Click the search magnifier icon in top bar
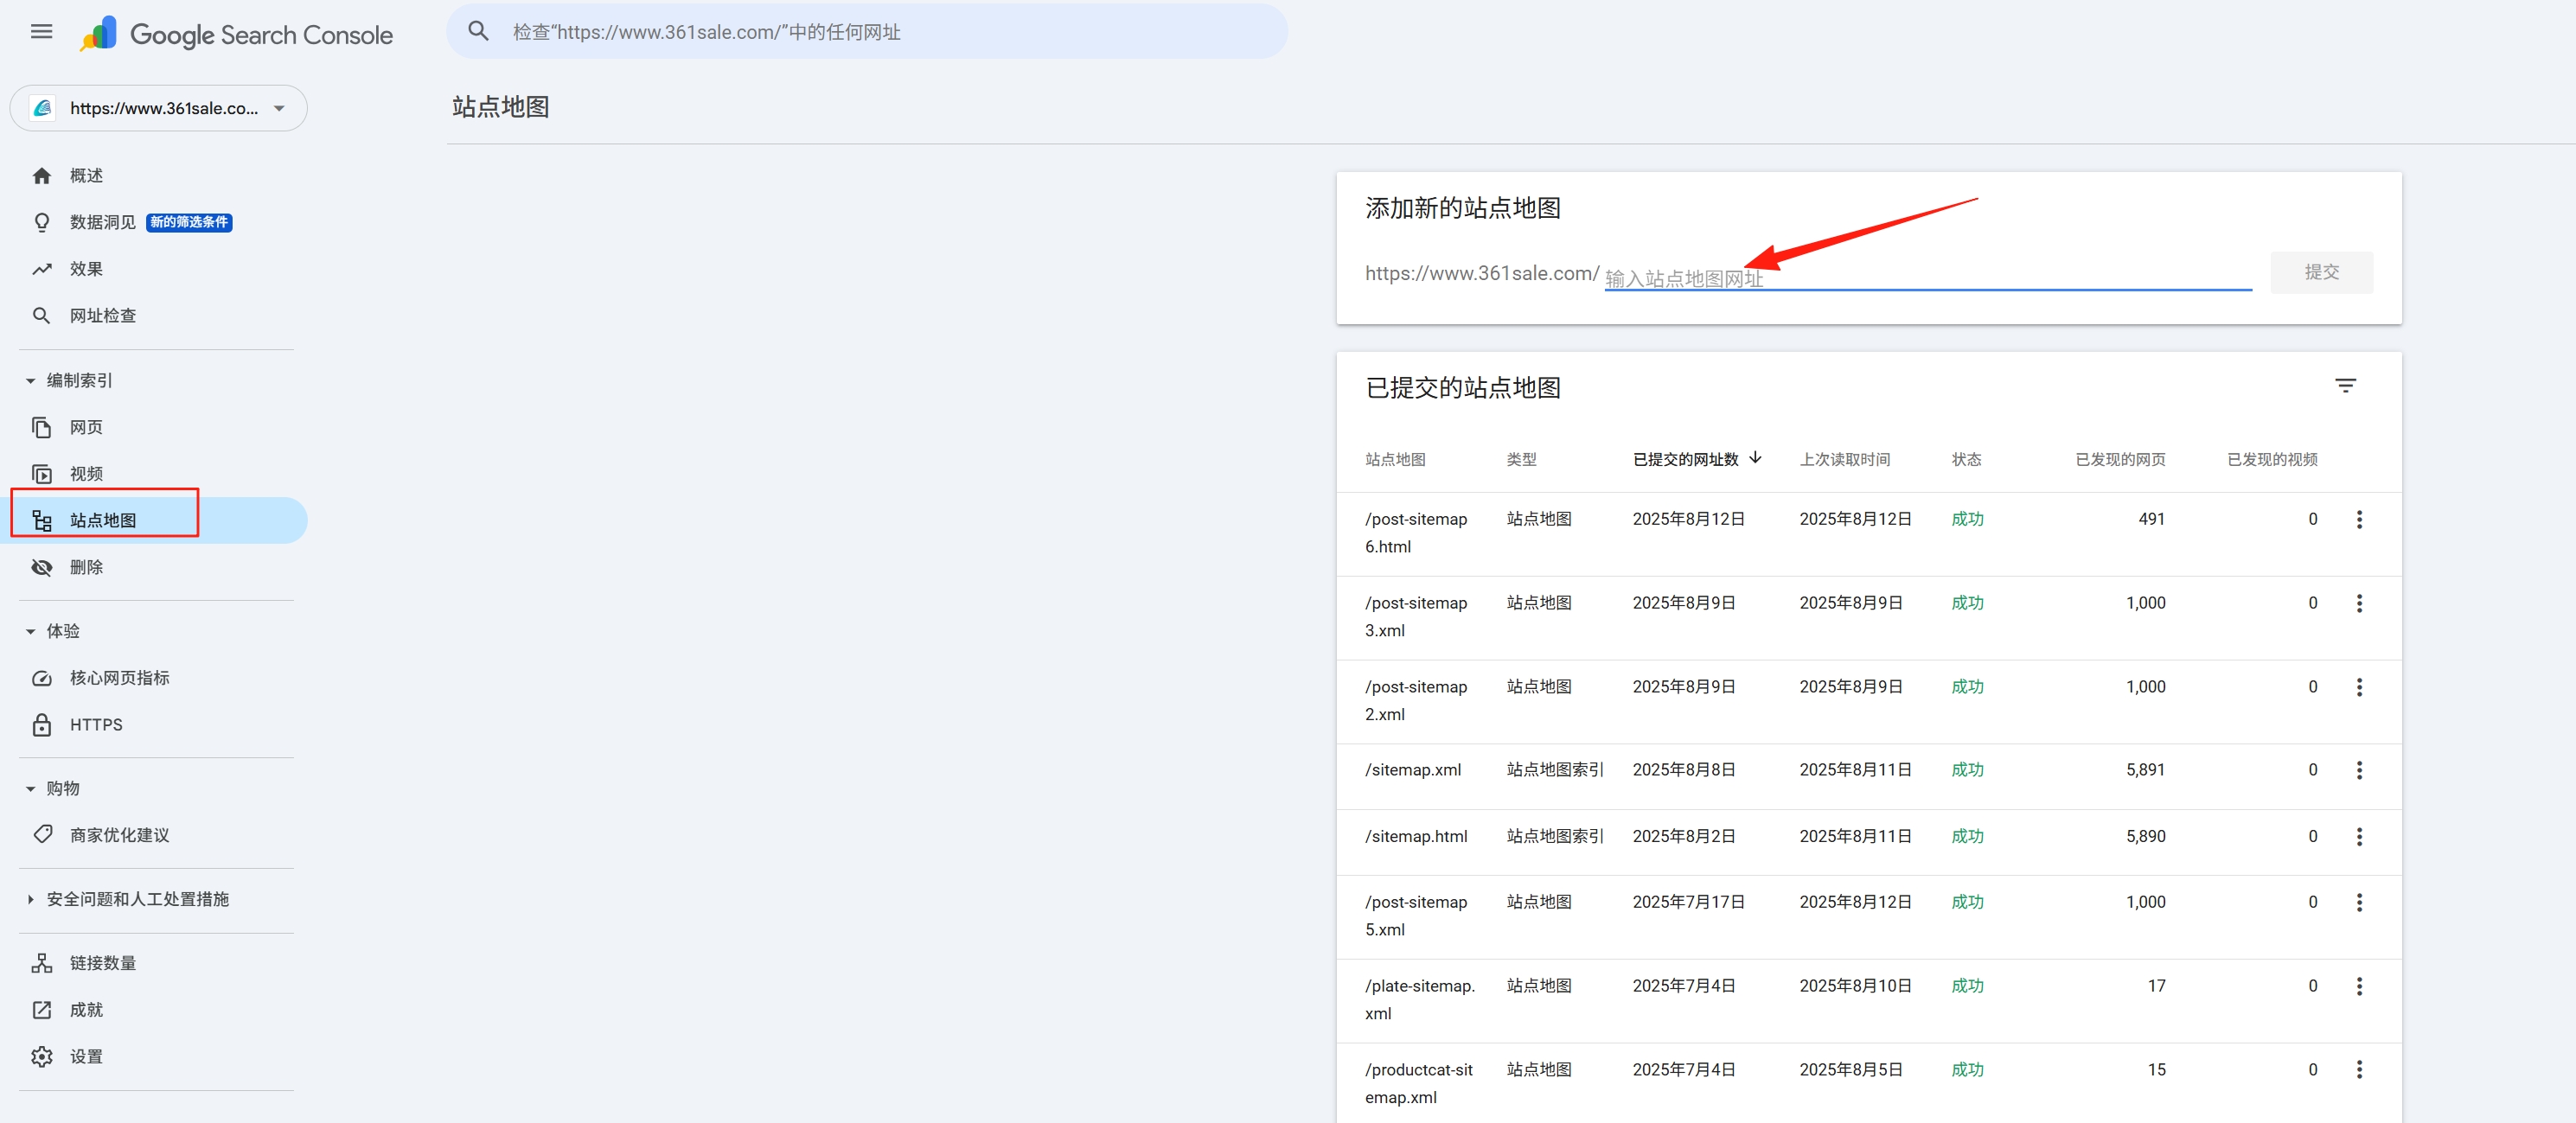The width and height of the screenshot is (2576, 1123). pos(479,32)
